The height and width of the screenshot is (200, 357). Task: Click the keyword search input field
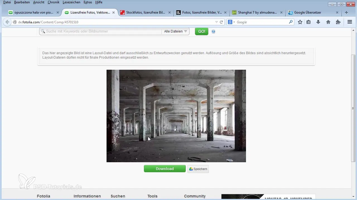101,31
